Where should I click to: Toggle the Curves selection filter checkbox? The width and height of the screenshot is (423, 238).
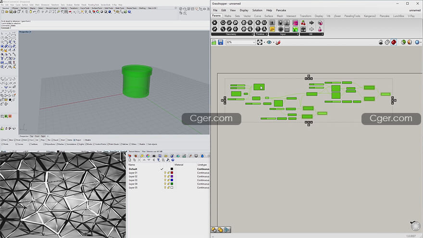(16, 144)
